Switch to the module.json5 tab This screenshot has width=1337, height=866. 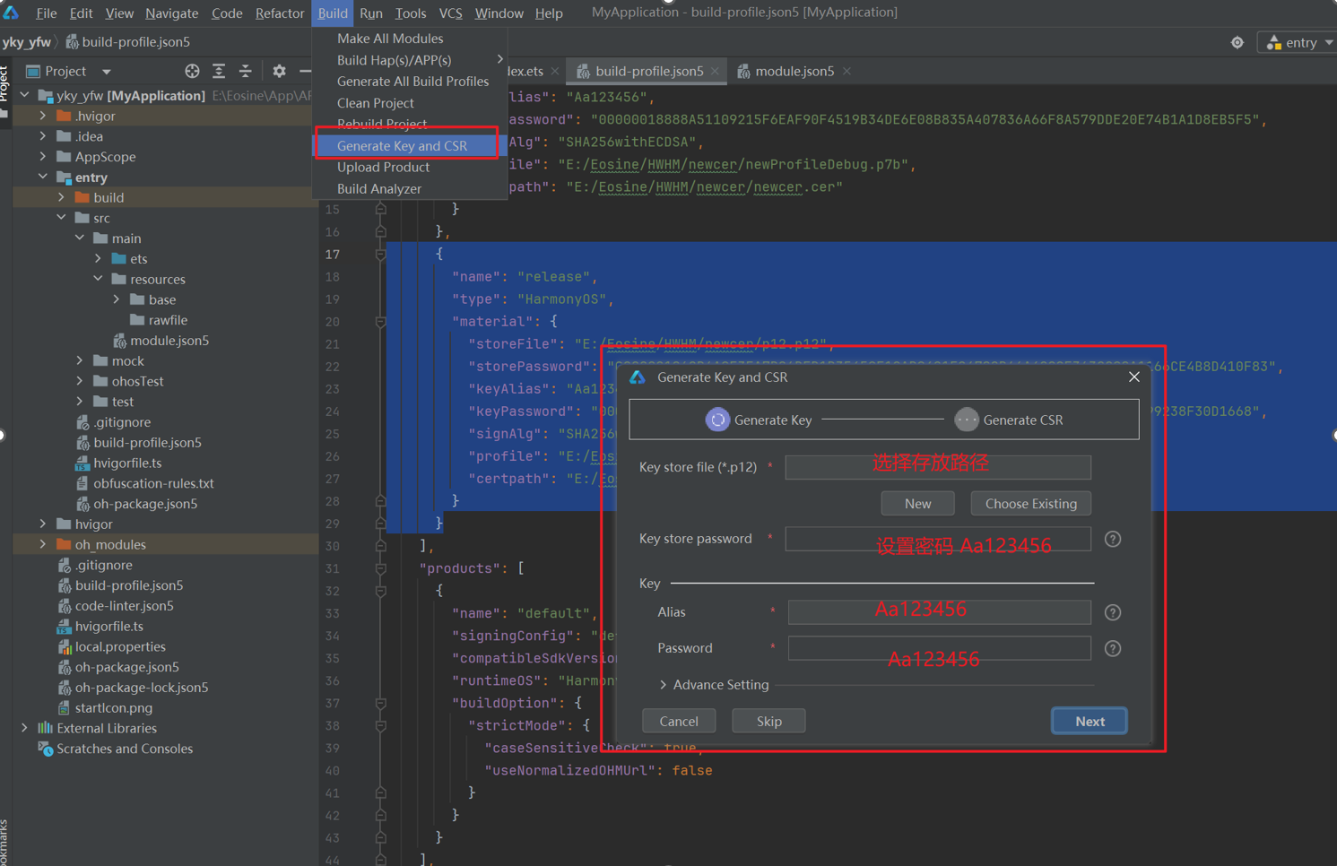click(794, 71)
